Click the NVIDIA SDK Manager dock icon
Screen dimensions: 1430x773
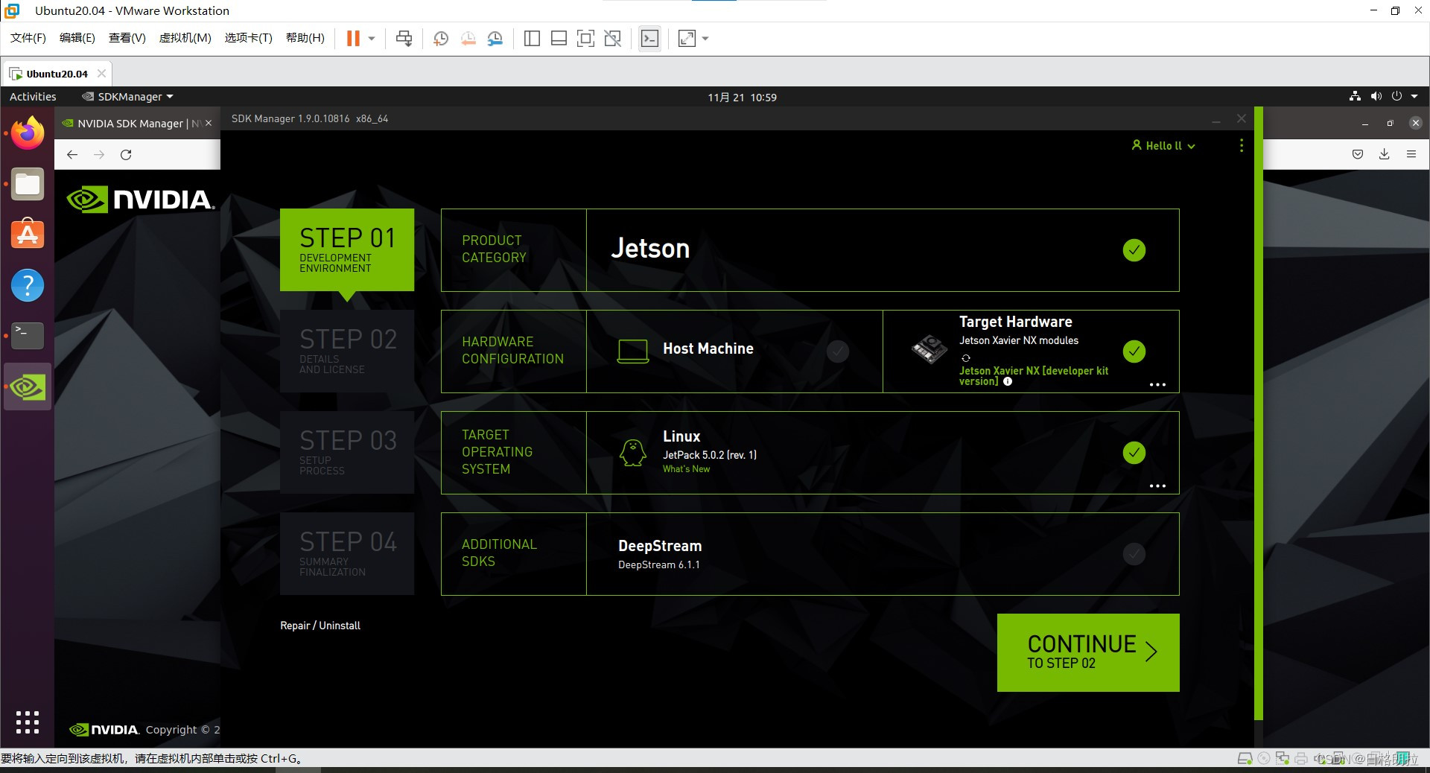[28, 386]
